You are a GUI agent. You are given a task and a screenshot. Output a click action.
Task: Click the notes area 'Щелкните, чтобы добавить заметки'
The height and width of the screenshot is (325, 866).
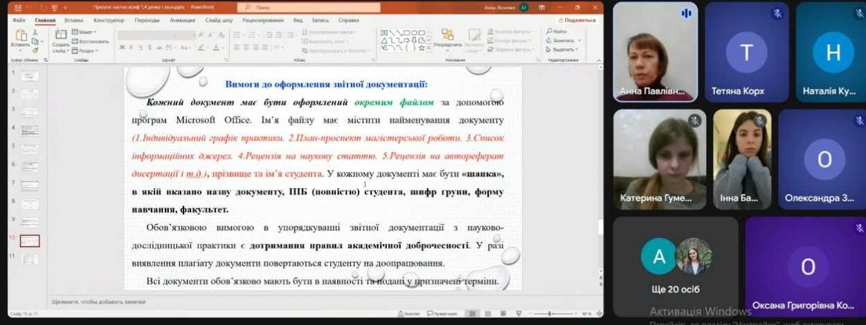pos(99,301)
